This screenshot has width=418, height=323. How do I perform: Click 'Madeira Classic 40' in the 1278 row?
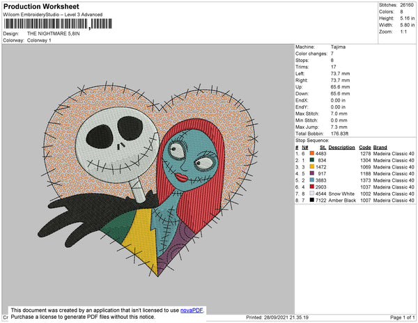pyautogui.click(x=394, y=154)
